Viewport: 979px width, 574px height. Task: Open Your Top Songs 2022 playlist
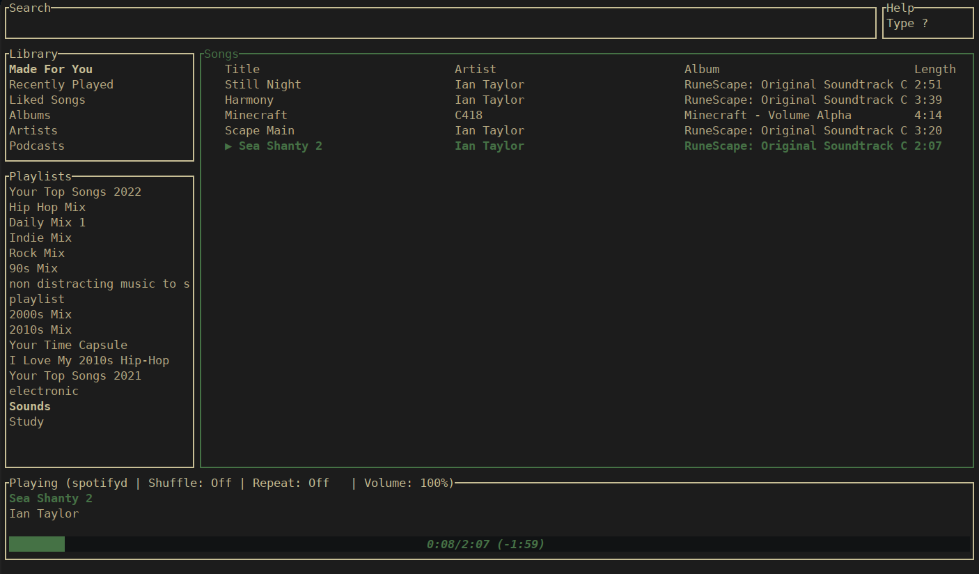pyautogui.click(x=75, y=192)
